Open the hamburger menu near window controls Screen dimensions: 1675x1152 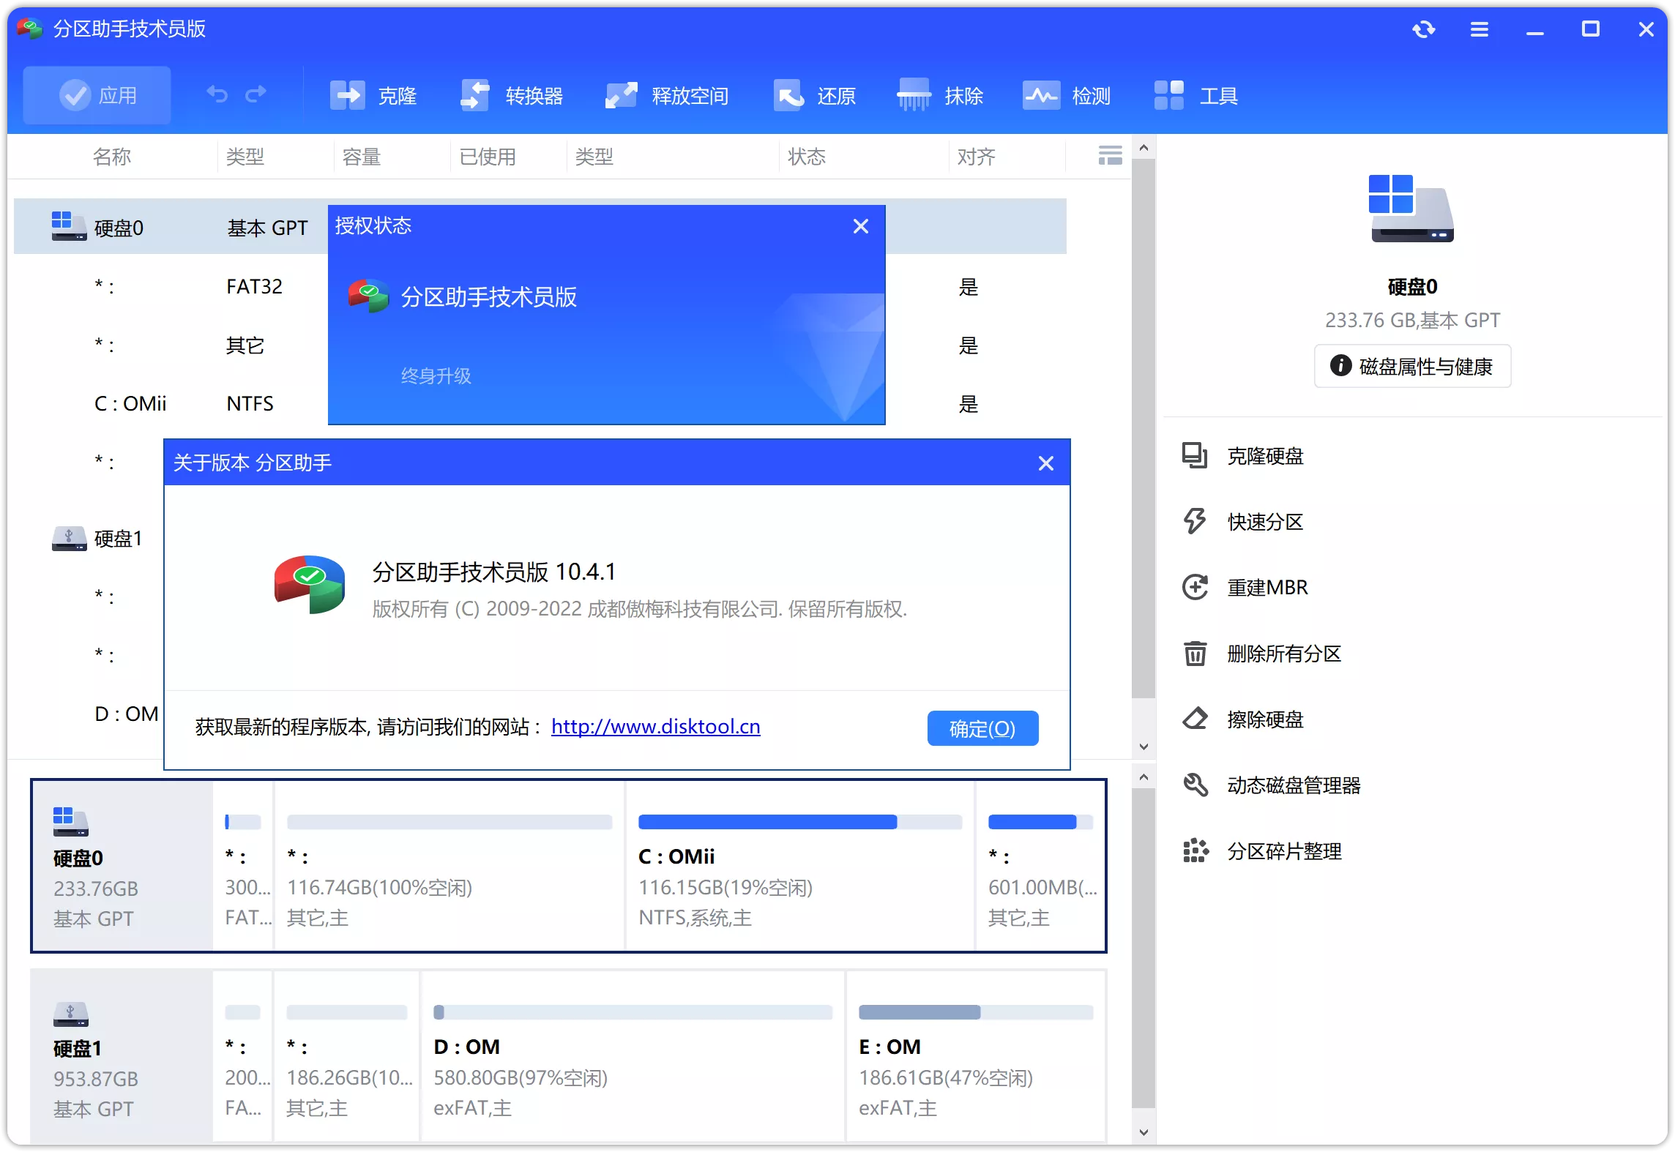pyautogui.click(x=1480, y=29)
